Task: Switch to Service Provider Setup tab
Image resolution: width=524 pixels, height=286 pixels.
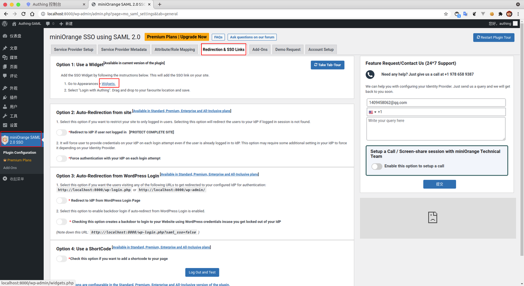Action: (74, 49)
